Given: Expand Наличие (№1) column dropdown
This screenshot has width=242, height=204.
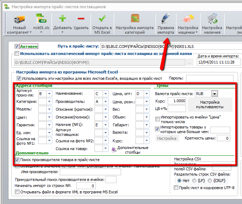Looking at the screenshot, I should [x=105, y=125].
